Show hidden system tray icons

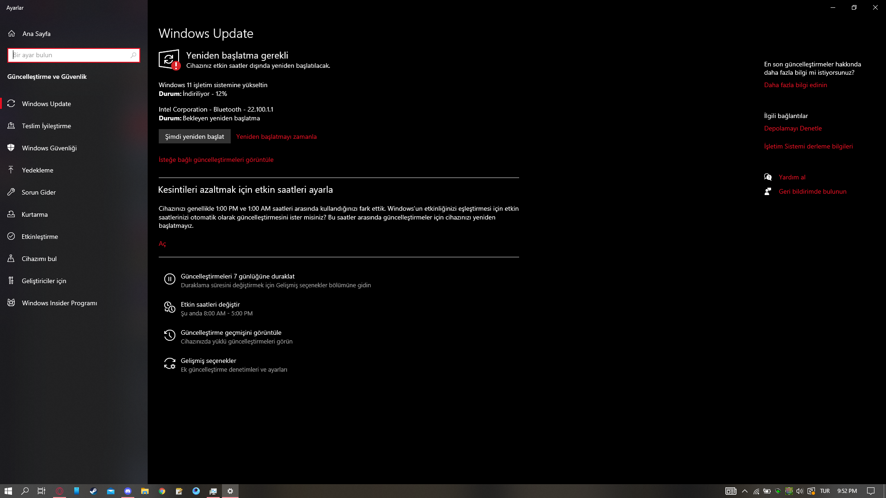[745, 491]
